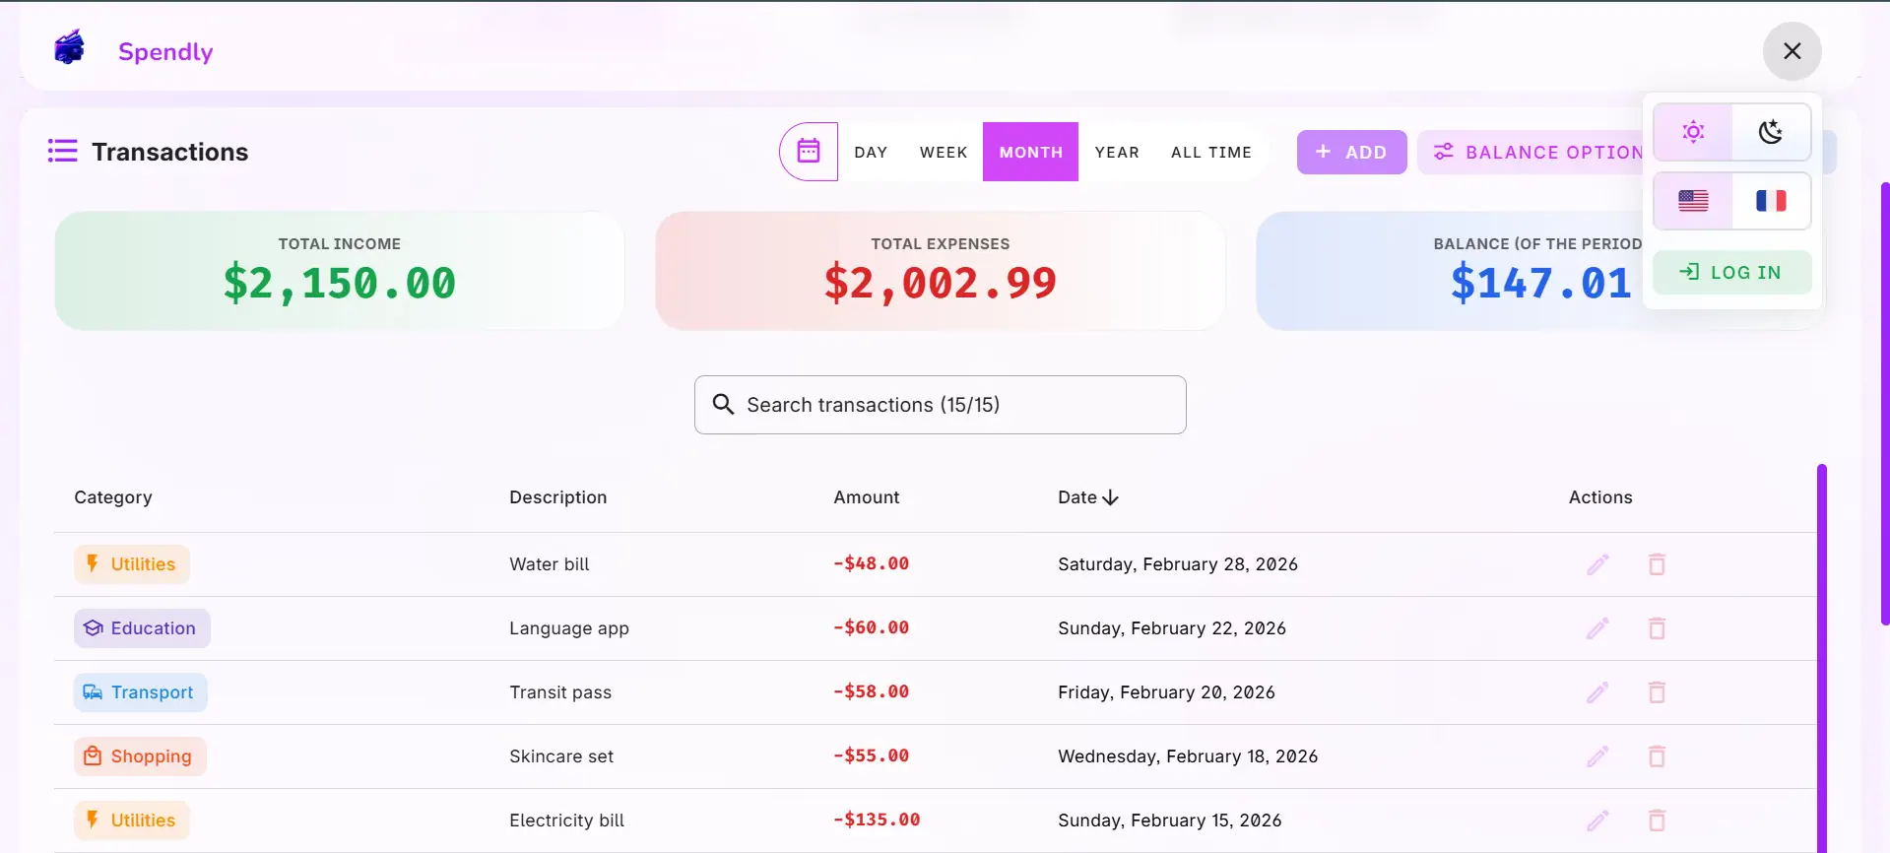Edit the Language app transaction
This screenshot has width=1890, height=853.
coord(1597,628)
